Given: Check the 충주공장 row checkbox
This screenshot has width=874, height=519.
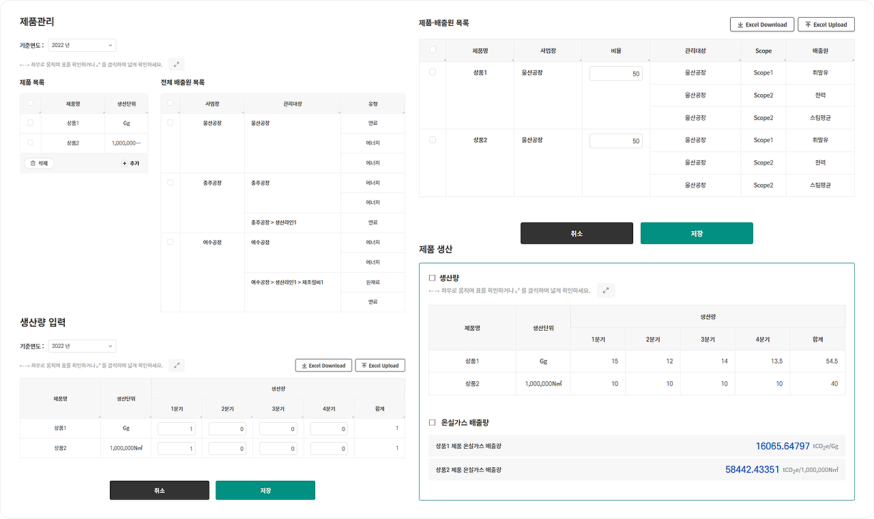Looking at the screenshot, I should click(x=171, y=183).
